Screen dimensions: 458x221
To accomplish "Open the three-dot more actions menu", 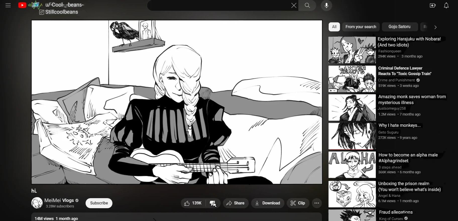I will pyautogui.click(x=317, y=203).
